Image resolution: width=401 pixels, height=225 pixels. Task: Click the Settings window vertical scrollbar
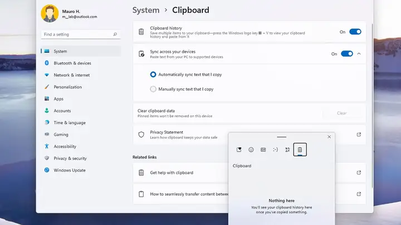pos(373,106)
